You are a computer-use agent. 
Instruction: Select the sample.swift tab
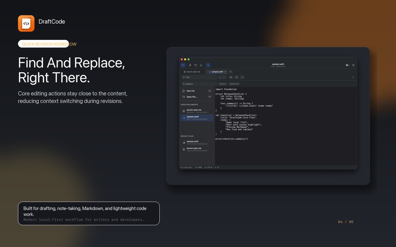(x=216, y=72)
